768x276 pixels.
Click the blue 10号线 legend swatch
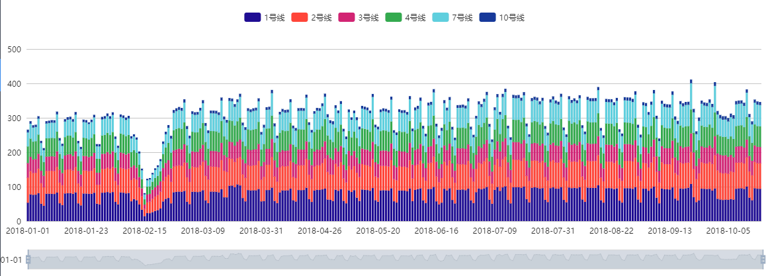tap(487, 18)
